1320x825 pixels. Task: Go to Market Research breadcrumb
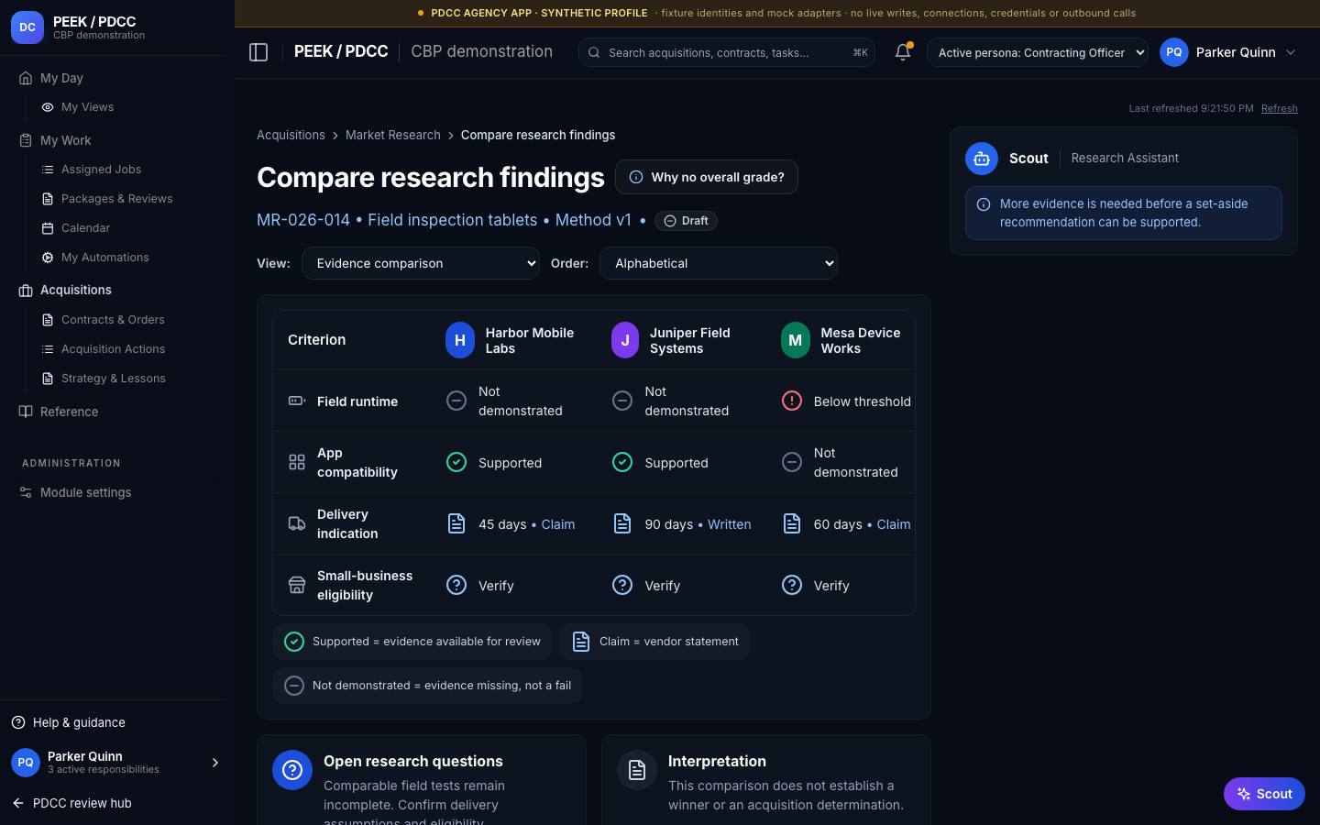393,135
